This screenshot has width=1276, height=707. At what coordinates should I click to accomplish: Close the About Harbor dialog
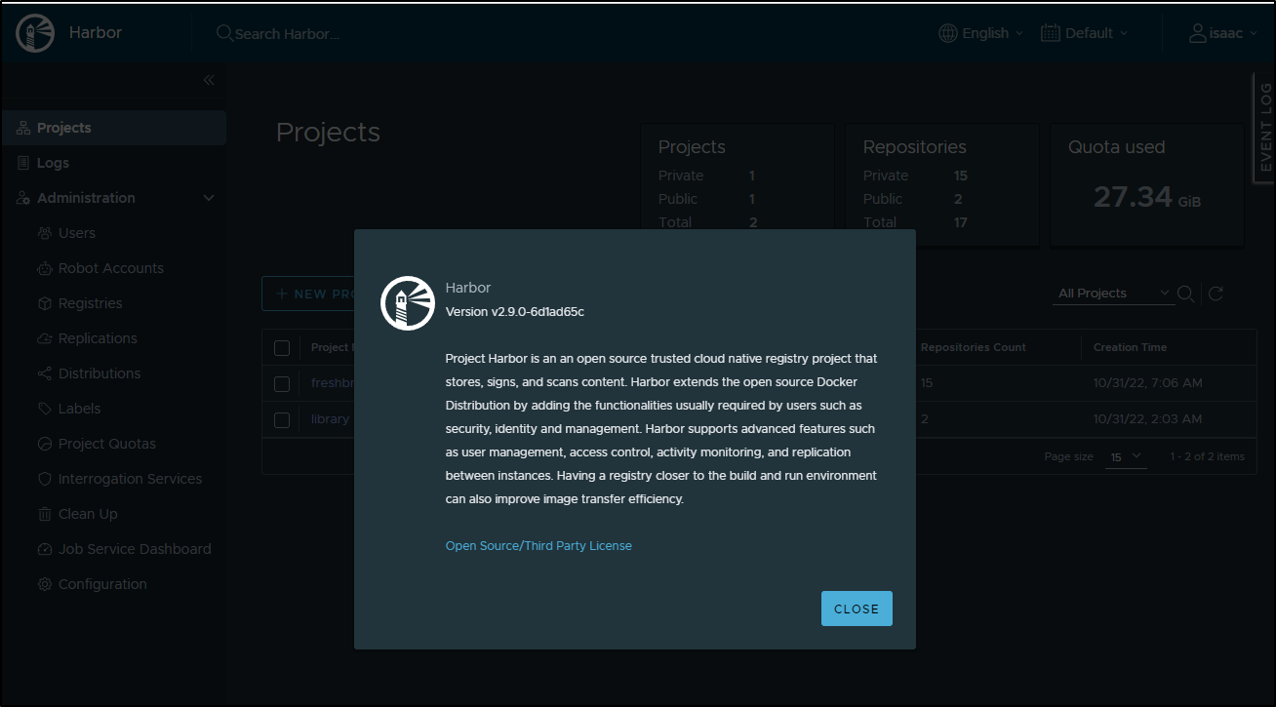(857, 609)
